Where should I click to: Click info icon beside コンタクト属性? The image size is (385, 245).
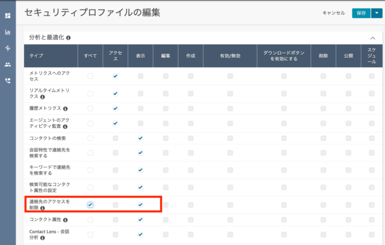coord(66,220)
